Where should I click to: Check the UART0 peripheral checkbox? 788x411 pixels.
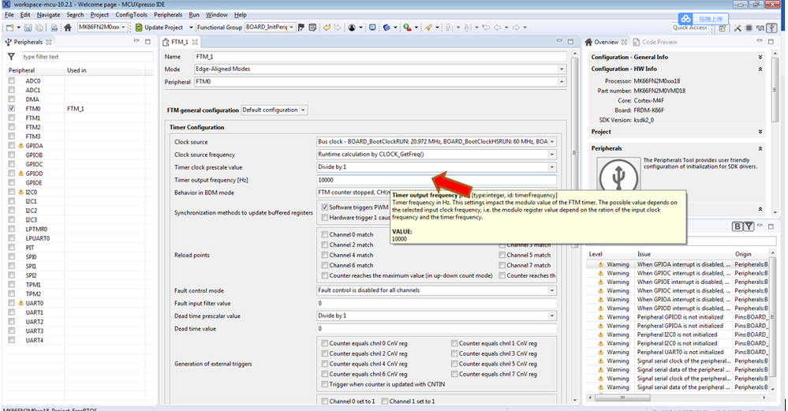click(12, 303)
